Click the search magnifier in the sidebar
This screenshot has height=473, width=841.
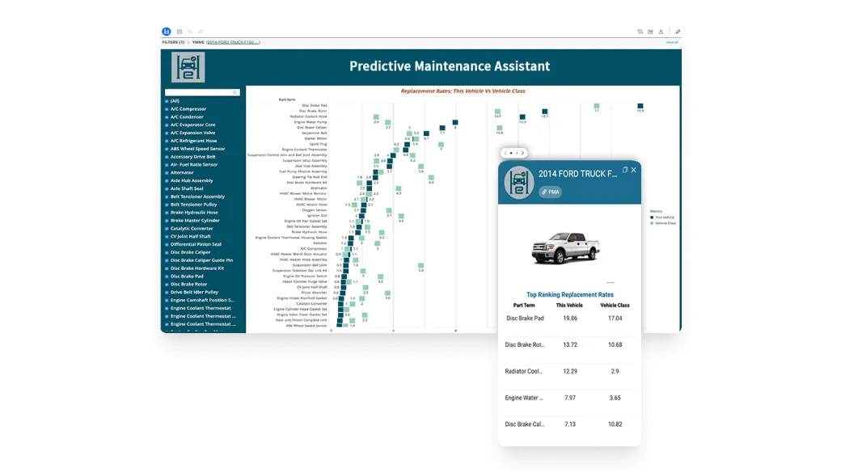tap(235, 92)
